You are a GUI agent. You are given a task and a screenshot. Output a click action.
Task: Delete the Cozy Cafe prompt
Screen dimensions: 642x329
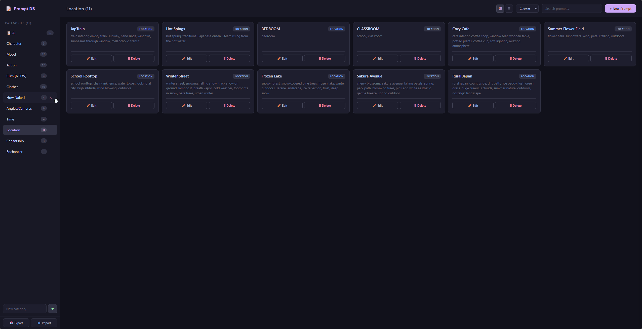point(515,58)
